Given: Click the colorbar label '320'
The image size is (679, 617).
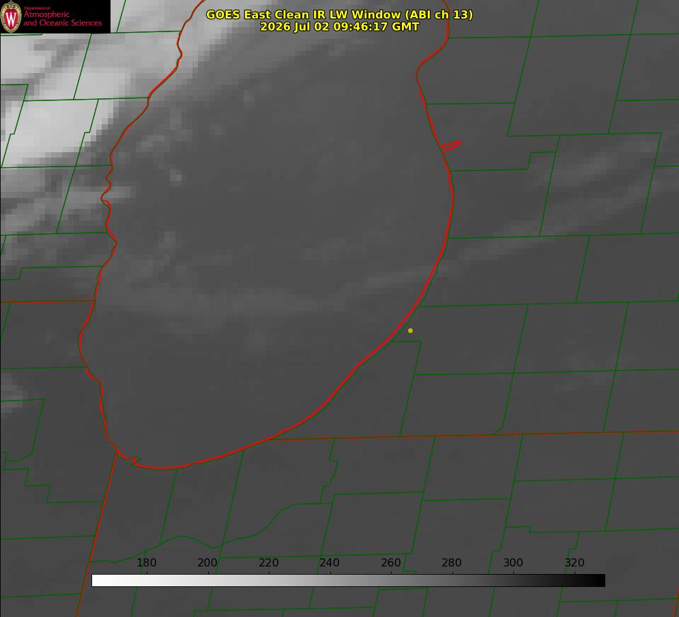Looking at the screenshot, I should [x=574, y=562].
